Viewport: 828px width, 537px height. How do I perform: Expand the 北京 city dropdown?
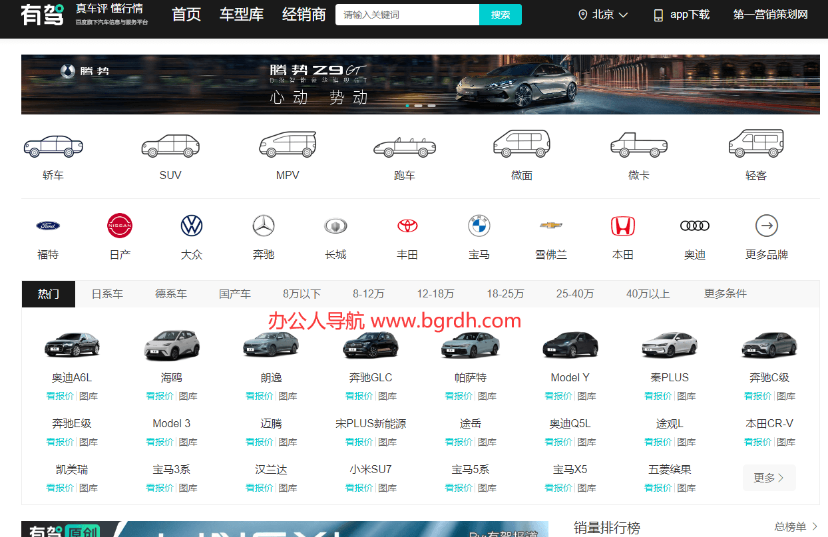603,15
